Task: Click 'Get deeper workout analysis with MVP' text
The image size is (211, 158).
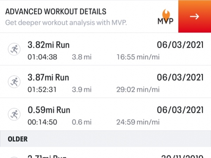Action: click(66, 22)
